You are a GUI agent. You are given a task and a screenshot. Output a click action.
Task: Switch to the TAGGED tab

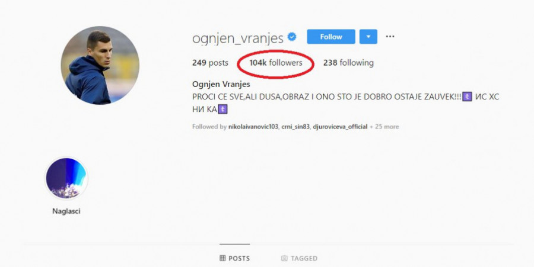(300, 258)
